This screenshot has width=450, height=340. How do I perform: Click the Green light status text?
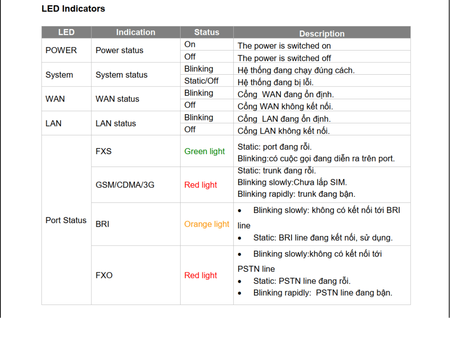coord(204,151)
